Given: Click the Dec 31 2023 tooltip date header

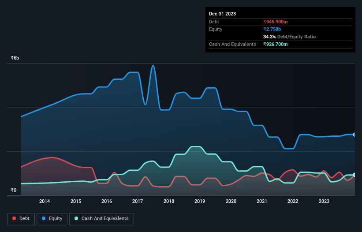Looking at the screenshot, I should 222,14.
